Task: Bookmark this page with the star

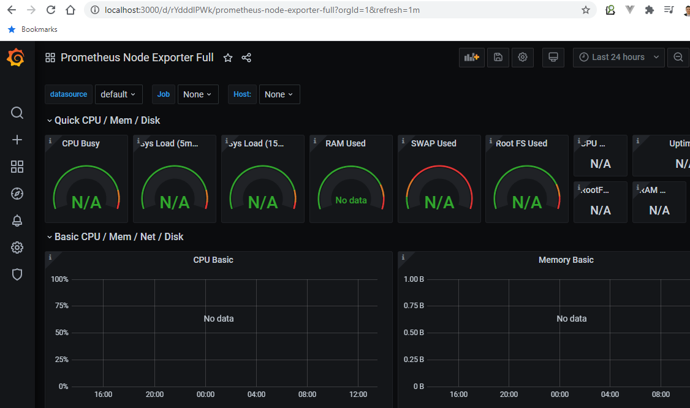Action: [586, 10]
